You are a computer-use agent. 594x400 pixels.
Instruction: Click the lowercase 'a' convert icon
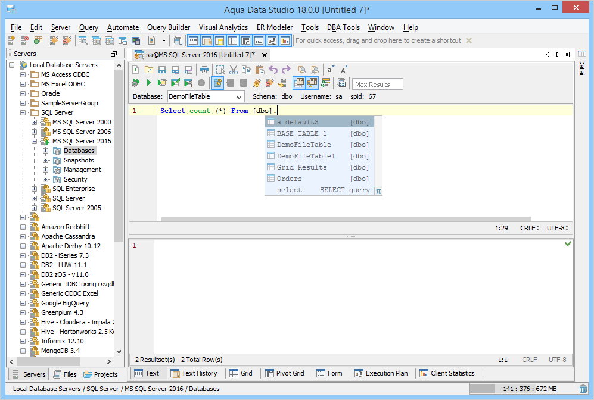(330, 70)
